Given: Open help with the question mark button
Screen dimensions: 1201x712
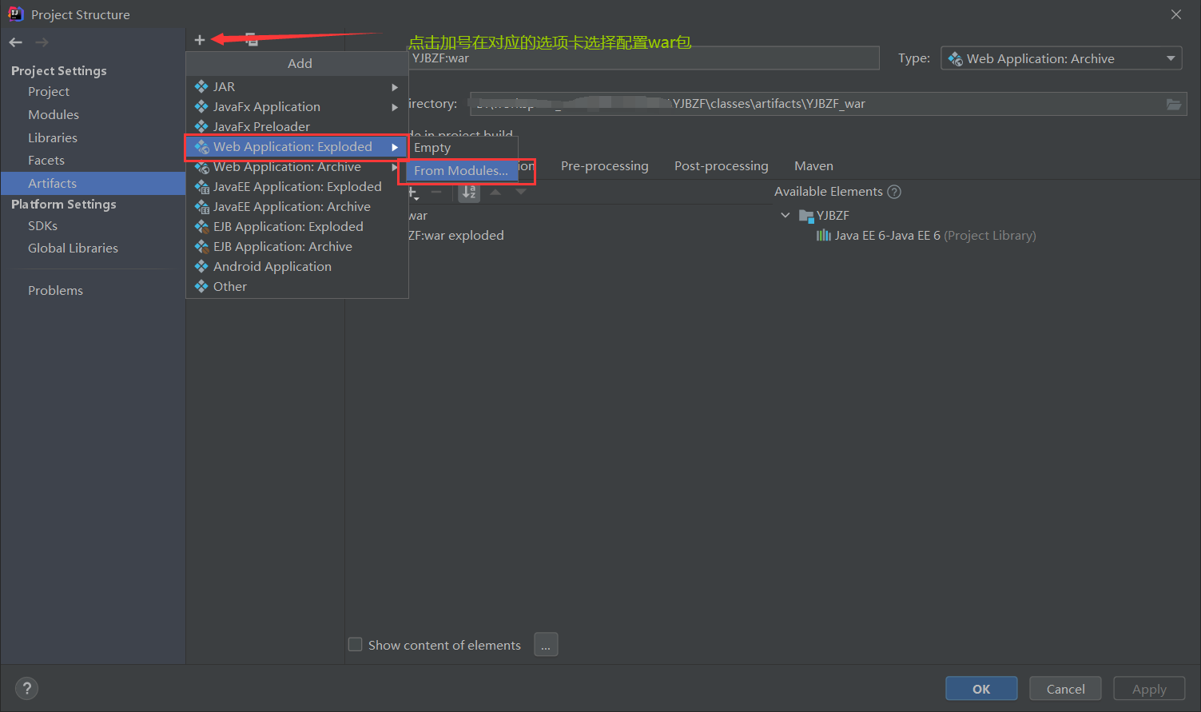Looking at the screenshot, I should [x=26, y=688].
